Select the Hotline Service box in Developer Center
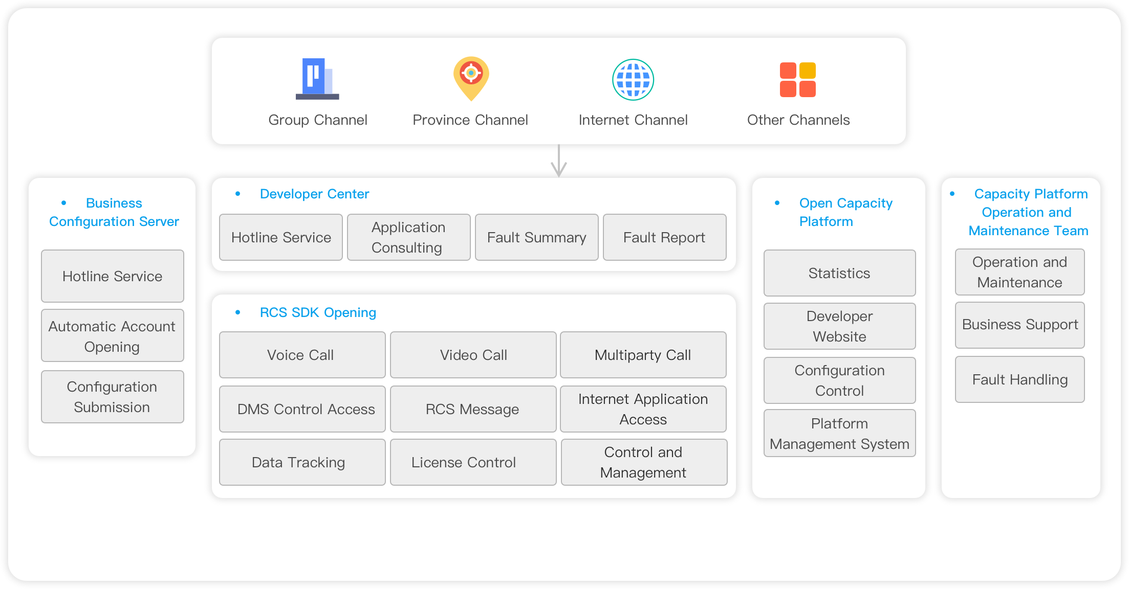The height and width of the screenshot is (589, 1129). click(x=280, y=237)
